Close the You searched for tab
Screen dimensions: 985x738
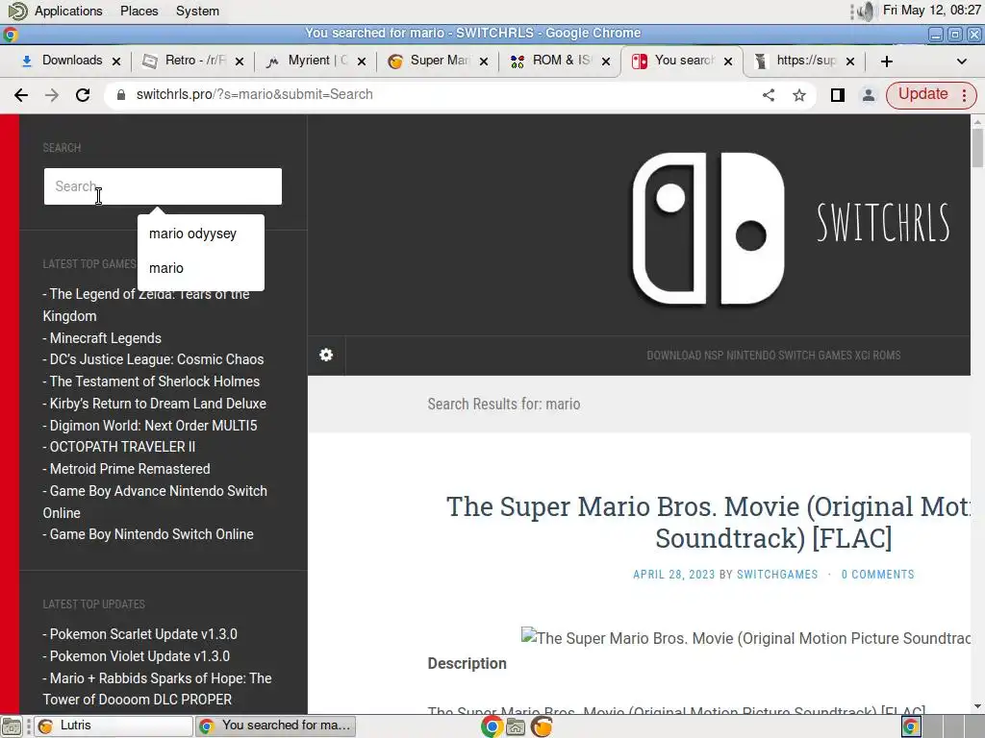pos(727,61)
